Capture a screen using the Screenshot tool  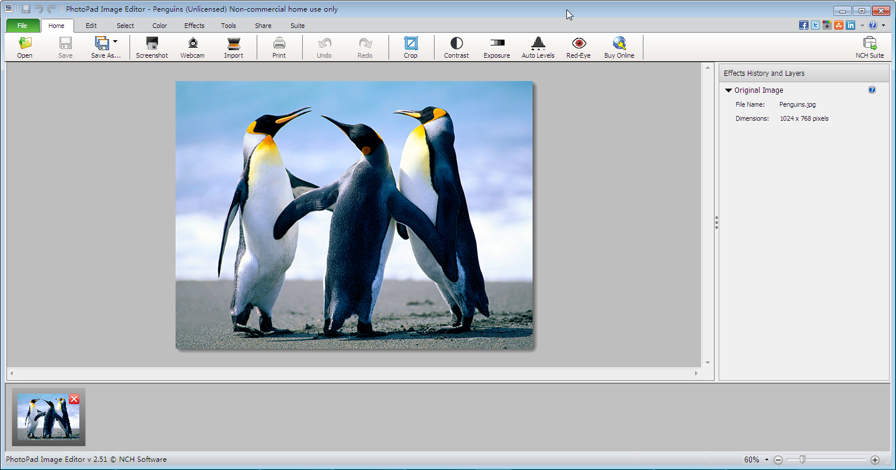tap(152, 47)
